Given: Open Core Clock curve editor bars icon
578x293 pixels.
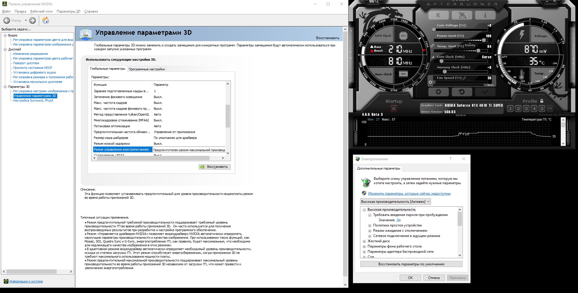Looking at the screenshot, I should (433, 57).
